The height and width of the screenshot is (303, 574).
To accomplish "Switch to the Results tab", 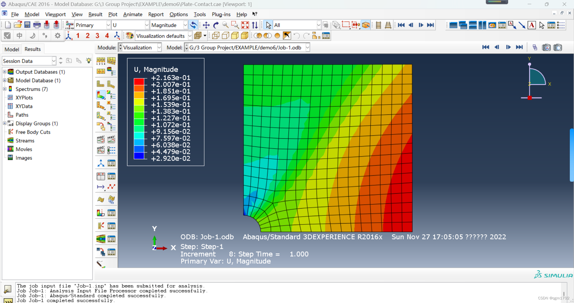I will coord(33,49).
